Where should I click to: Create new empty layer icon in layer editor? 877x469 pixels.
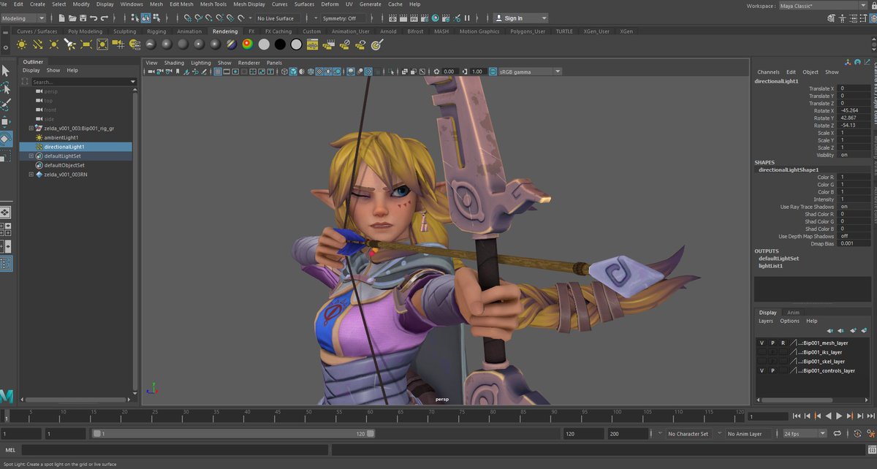854,330
